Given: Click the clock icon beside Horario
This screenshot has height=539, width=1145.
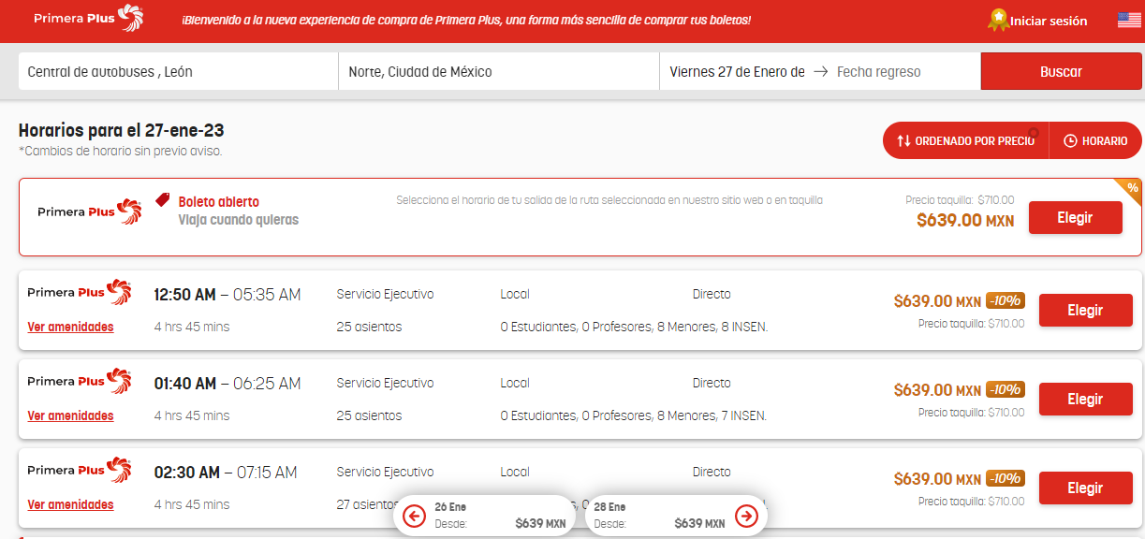Looking at the screenshot, I should click(x=1070, y=140).
